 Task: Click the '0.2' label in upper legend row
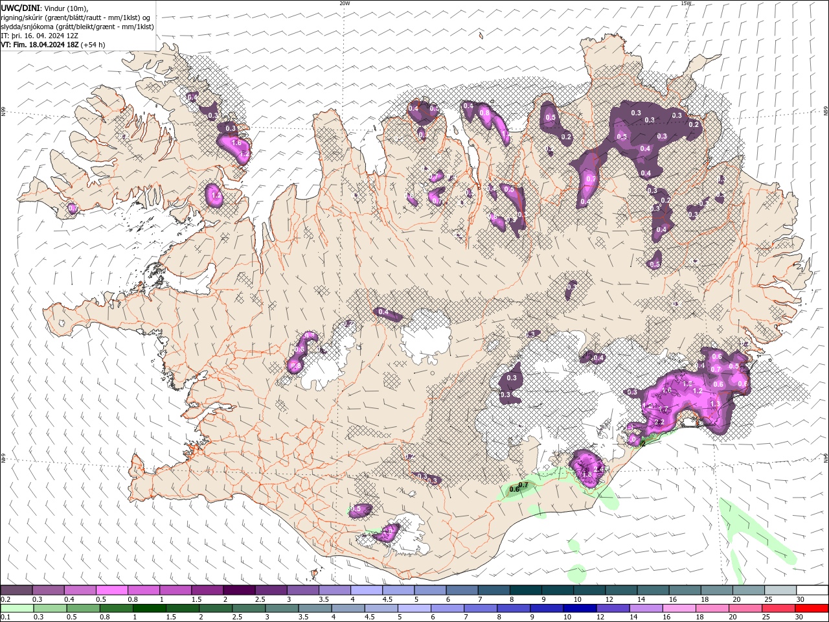[x=5, y=599]
